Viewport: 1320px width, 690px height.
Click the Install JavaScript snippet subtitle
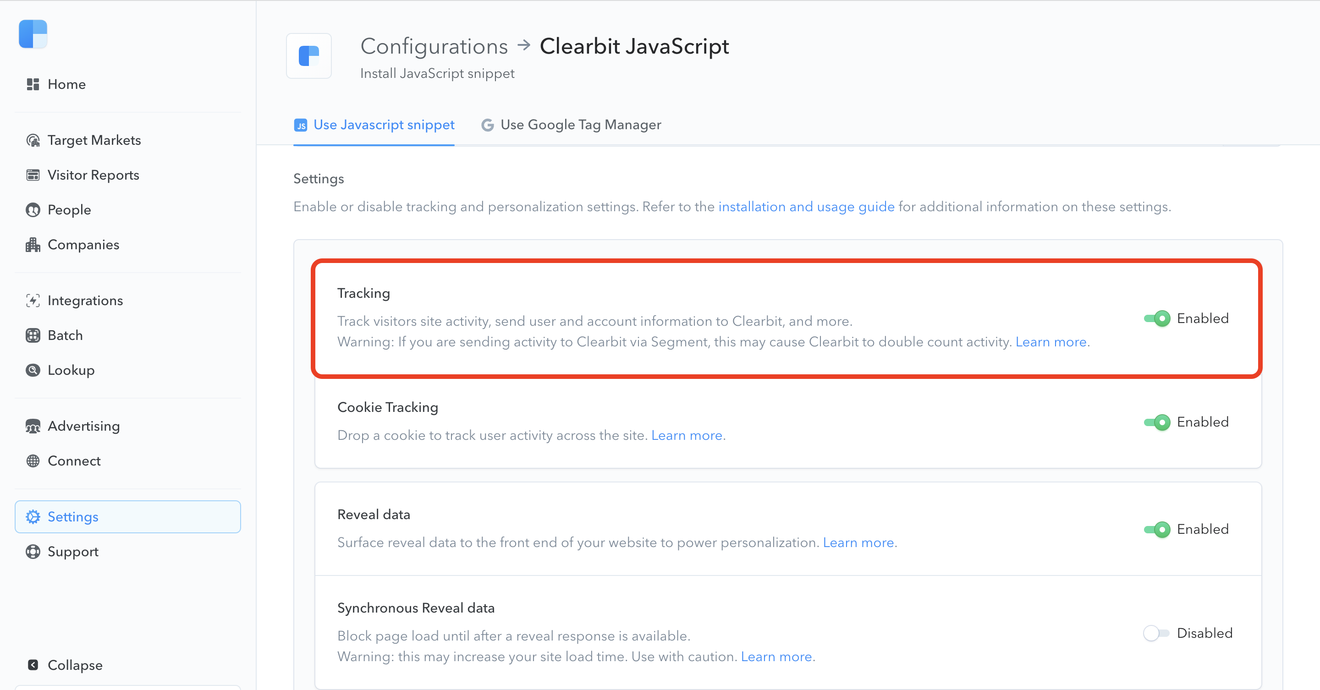[437, 73]
